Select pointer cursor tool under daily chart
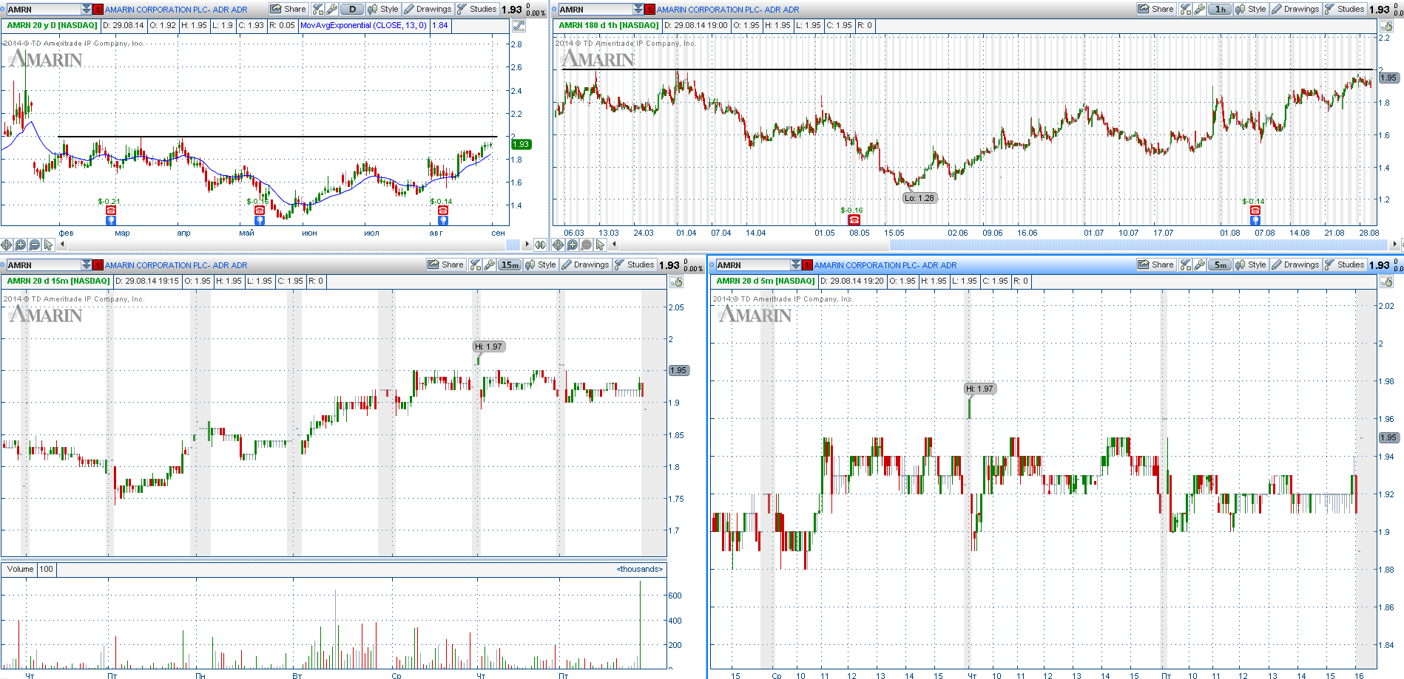 (x=48, y=245)
